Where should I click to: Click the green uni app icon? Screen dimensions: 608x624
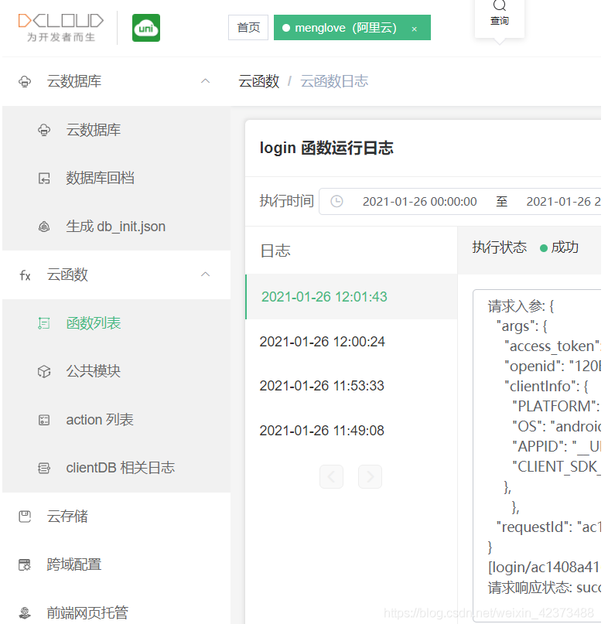(146, 28)
